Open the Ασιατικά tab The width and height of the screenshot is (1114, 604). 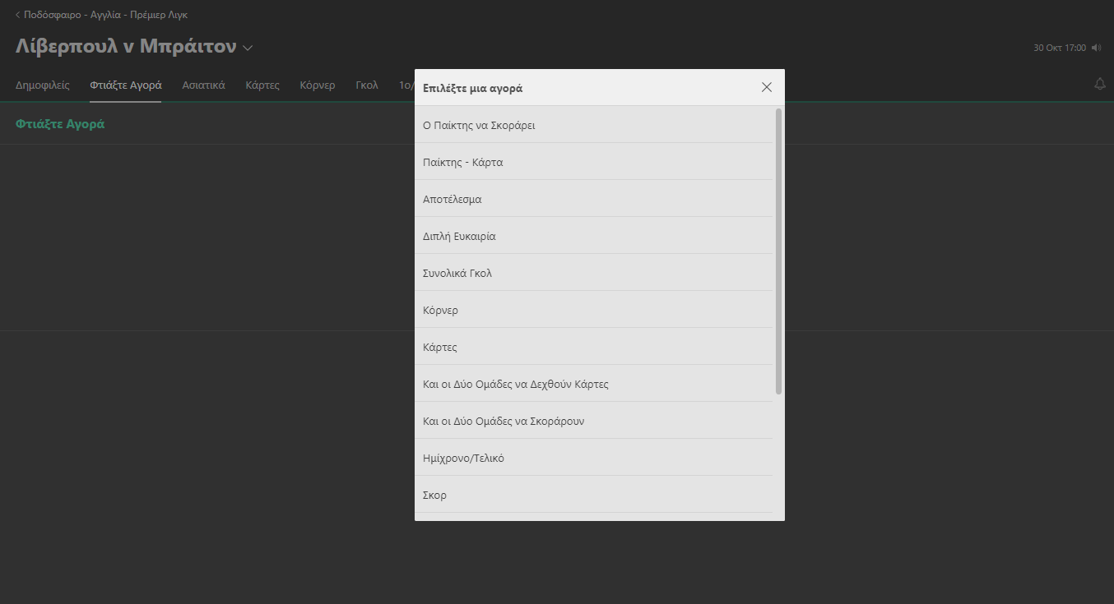tap(203, 85)
